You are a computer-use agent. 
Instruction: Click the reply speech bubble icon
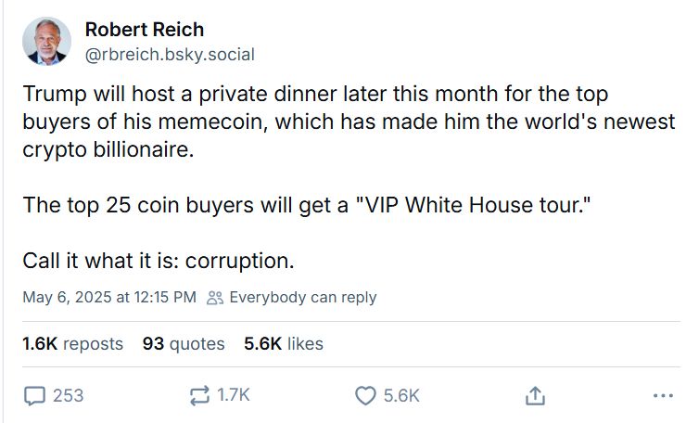point(34,395)
